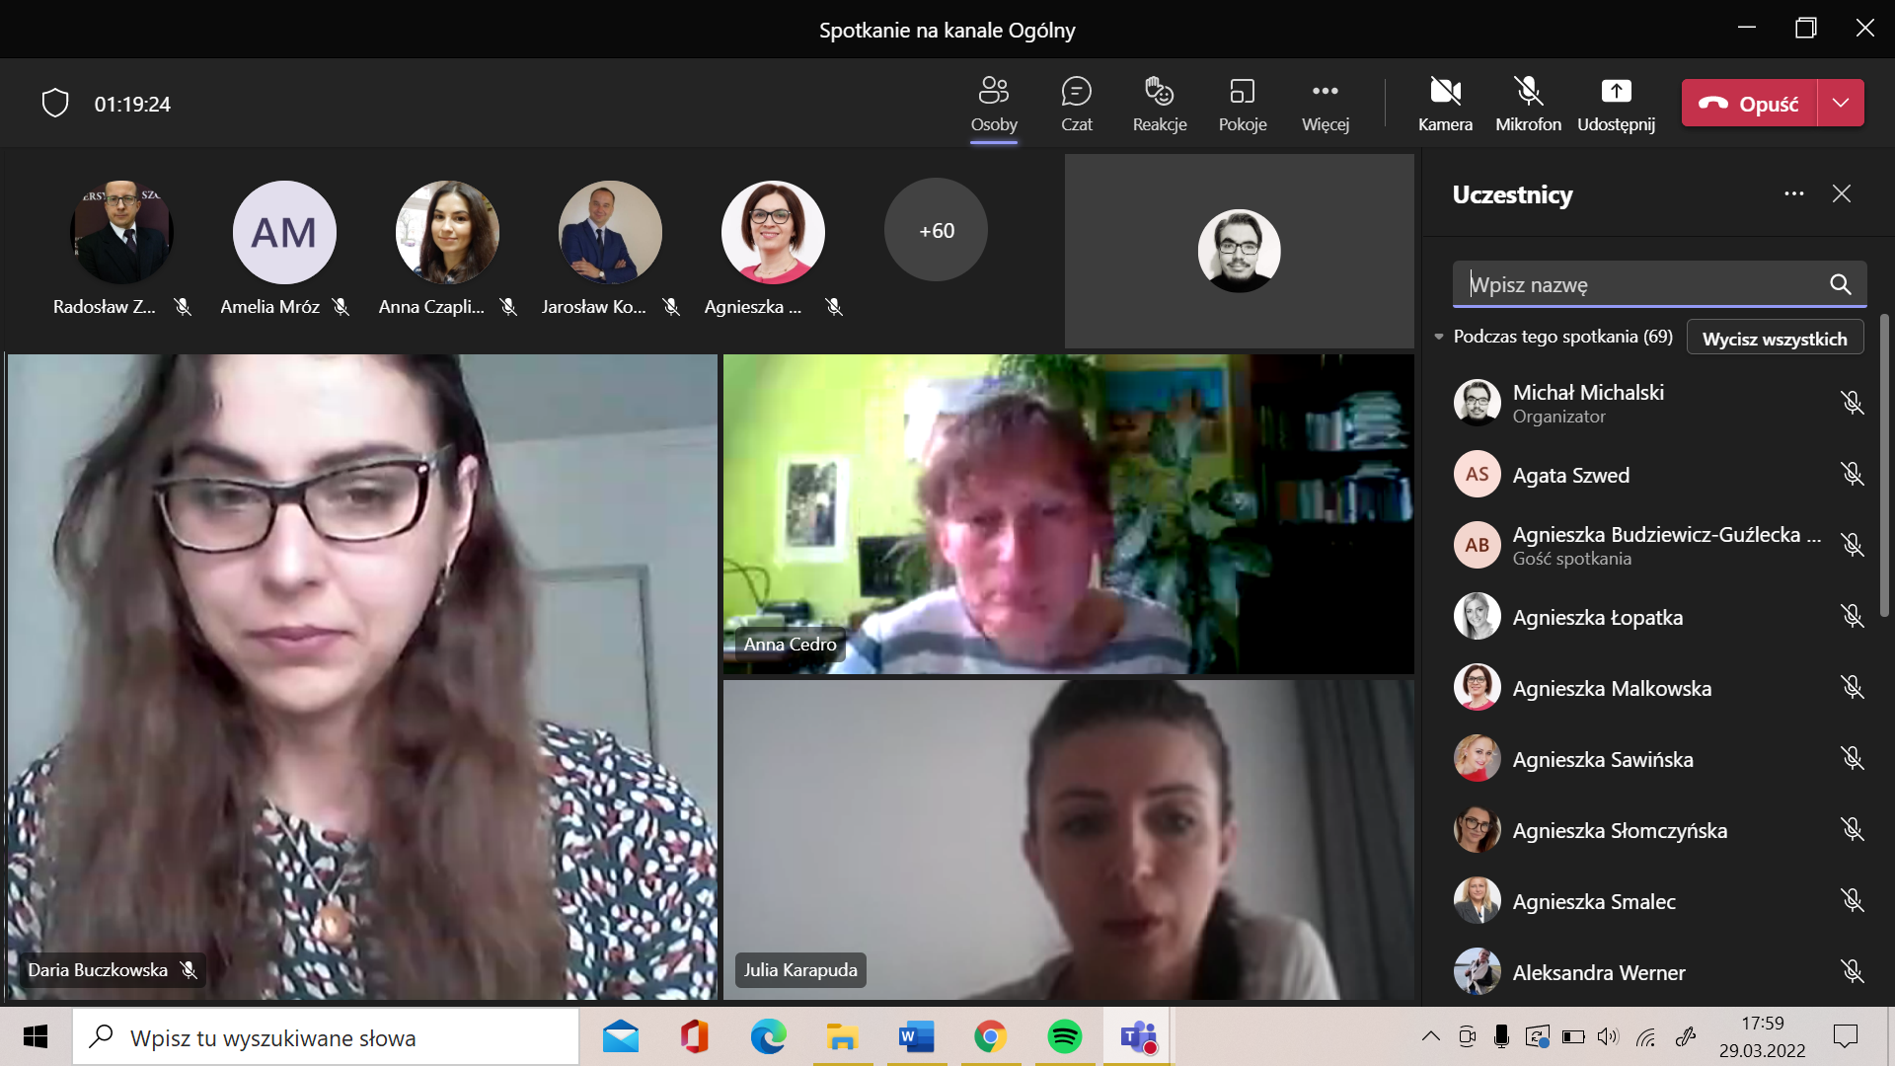This screenshot has width=1895, height=1066.
Task: Click the Wycisz wszystkich button
Action: (1774, 338)
